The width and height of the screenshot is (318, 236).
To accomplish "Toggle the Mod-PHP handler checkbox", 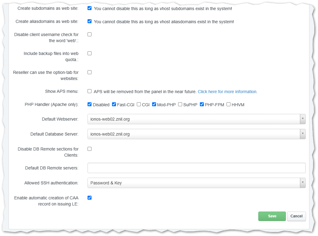I will [154, 104].
